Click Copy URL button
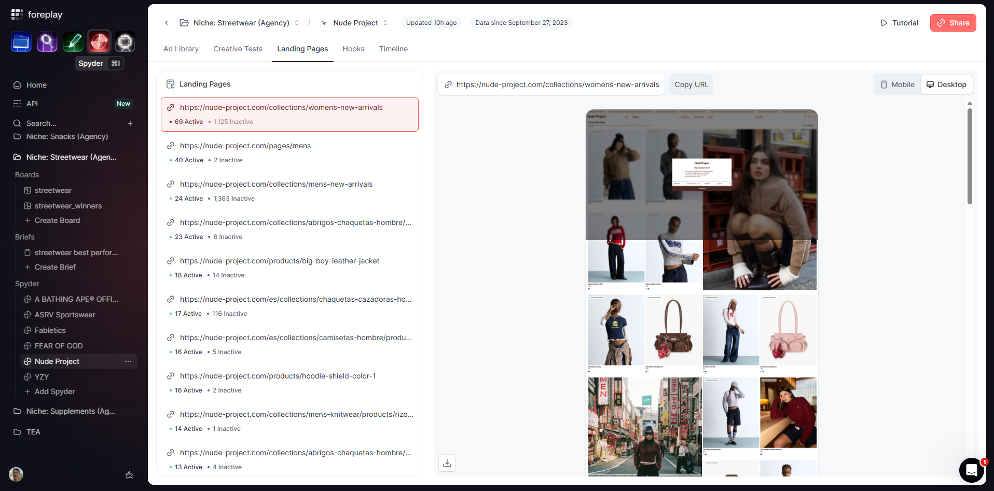Image resolution: width=994 pixels, height=491 pixels. click(x=691, y=85)
